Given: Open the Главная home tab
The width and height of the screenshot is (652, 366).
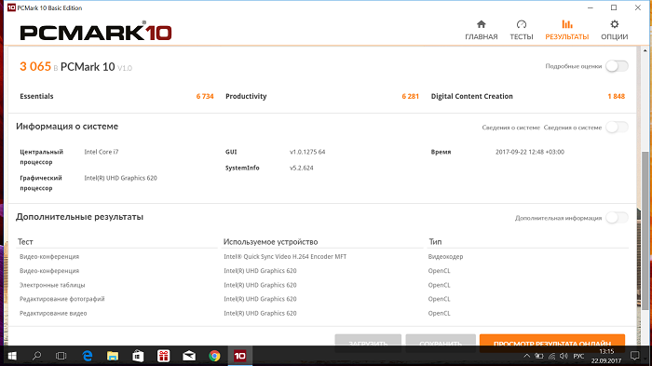Looking at the screenshot, I should click(x=482, y=30).
